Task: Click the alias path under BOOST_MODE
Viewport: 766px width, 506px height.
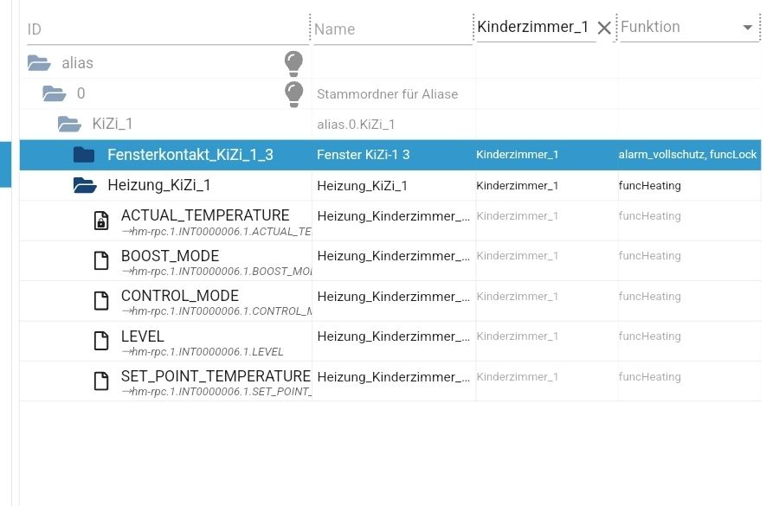Action: (216, 272)
